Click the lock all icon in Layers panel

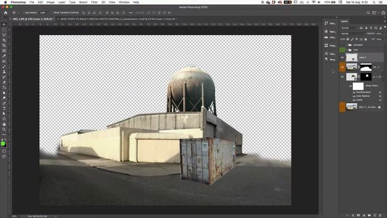[366, 39]
